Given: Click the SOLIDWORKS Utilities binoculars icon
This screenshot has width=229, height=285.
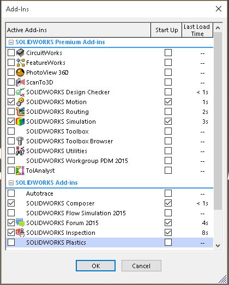Looking at the screenshot, I should [20, 151].
